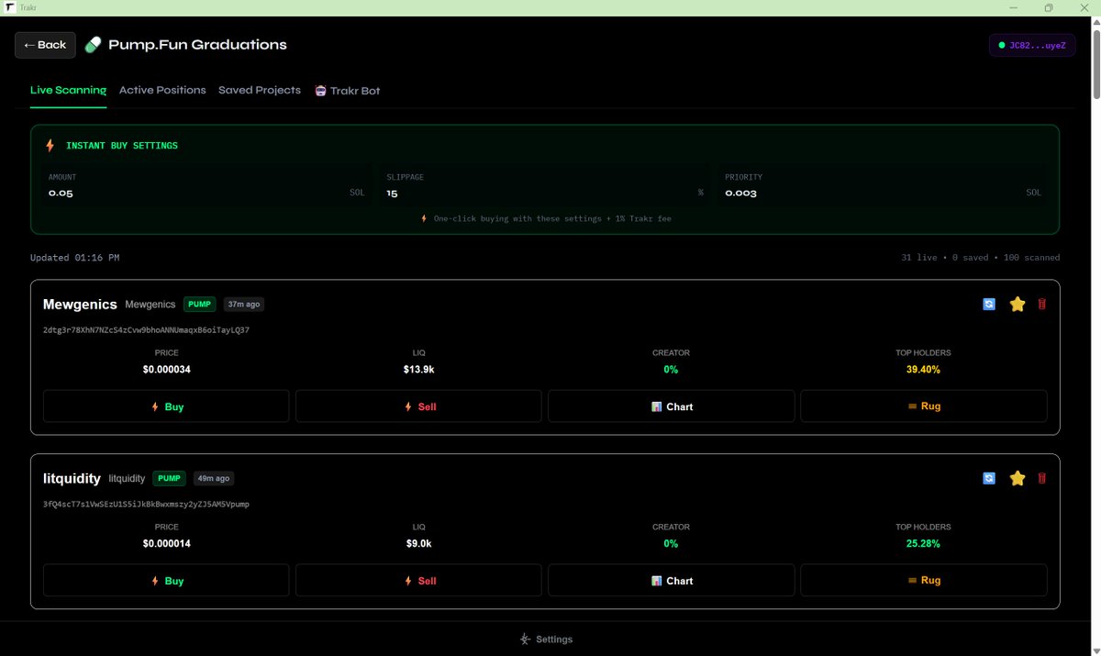Click top holders value 39.40%
The image size is (1101, 656).
(x=924, y=370)
